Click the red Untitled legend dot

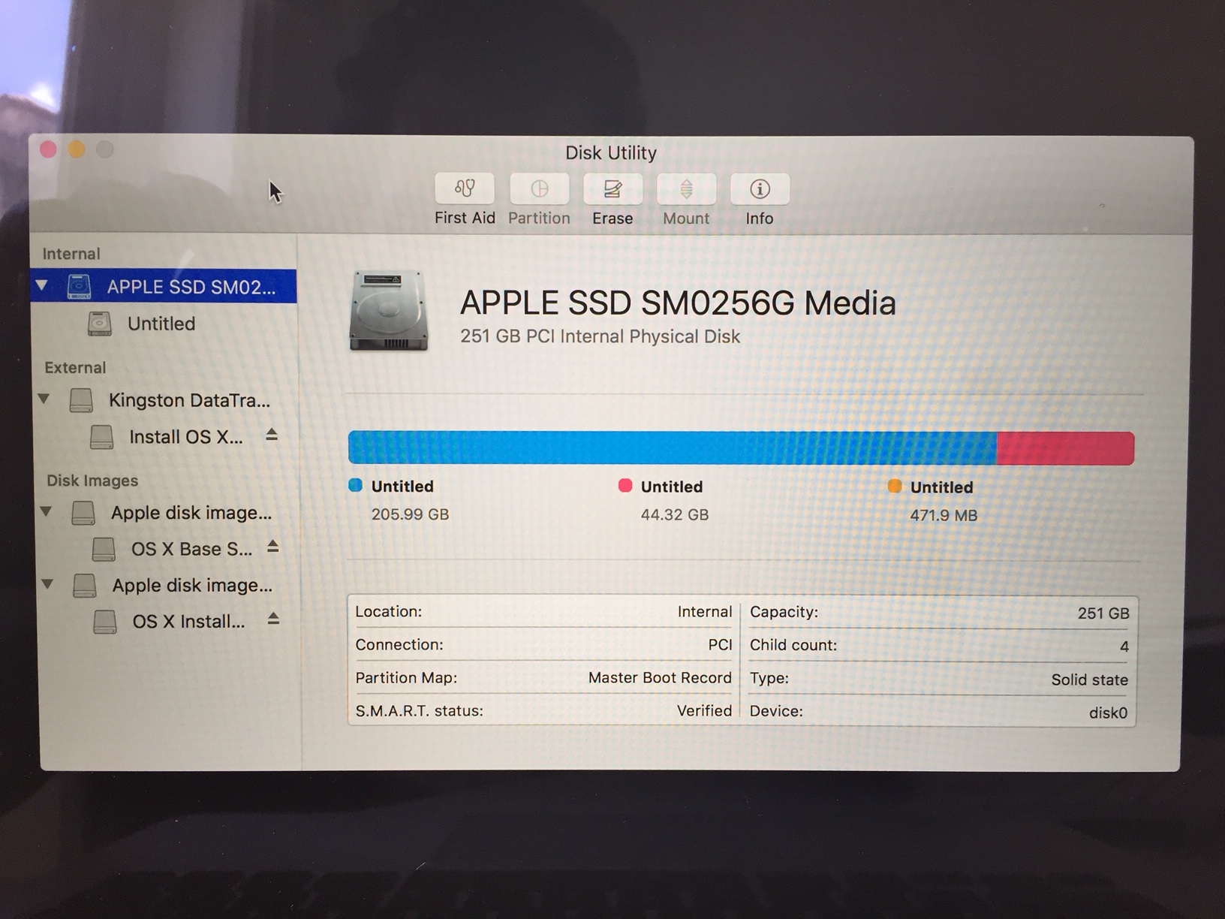click(x=625, y=486)
